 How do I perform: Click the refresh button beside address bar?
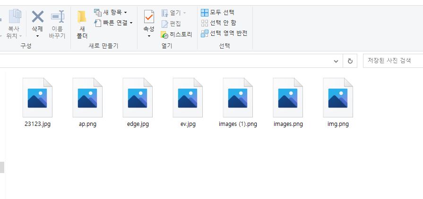click(x=350, y=61)
